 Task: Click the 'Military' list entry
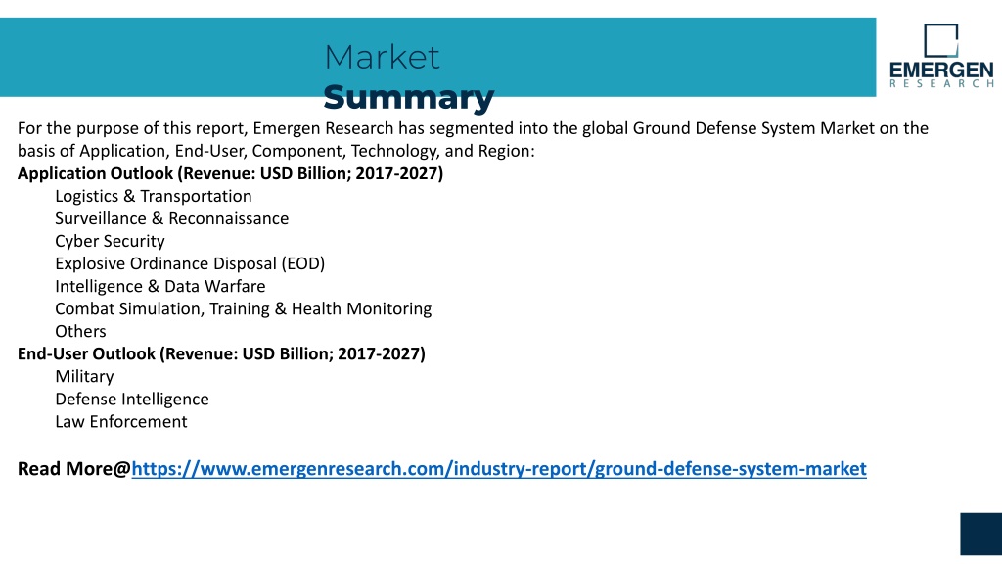[x=84, y=377]
